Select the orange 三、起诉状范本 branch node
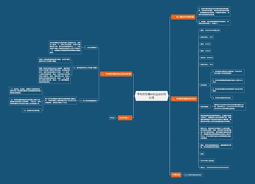Screen dimensions: 255x184 coord(184,99)
